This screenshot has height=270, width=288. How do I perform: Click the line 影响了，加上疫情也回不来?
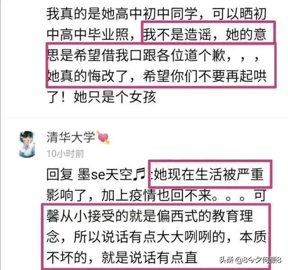(129, 195)
